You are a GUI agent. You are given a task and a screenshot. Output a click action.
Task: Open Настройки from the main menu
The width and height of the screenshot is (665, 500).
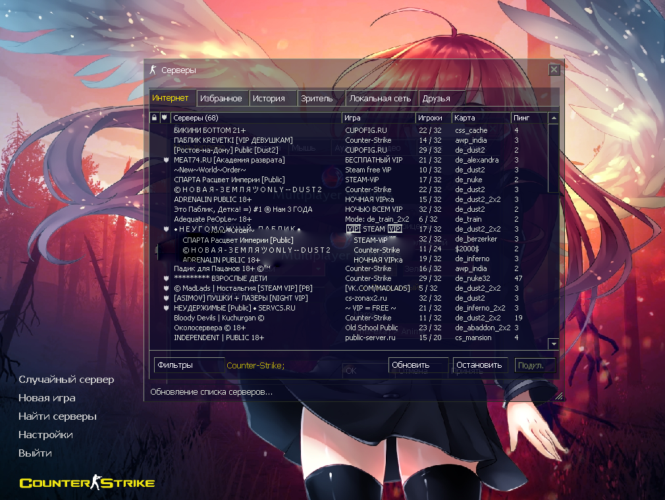(x=45, y=435)
